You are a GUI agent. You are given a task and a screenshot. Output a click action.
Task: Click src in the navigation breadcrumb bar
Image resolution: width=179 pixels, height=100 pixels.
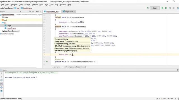coord(17,8)
